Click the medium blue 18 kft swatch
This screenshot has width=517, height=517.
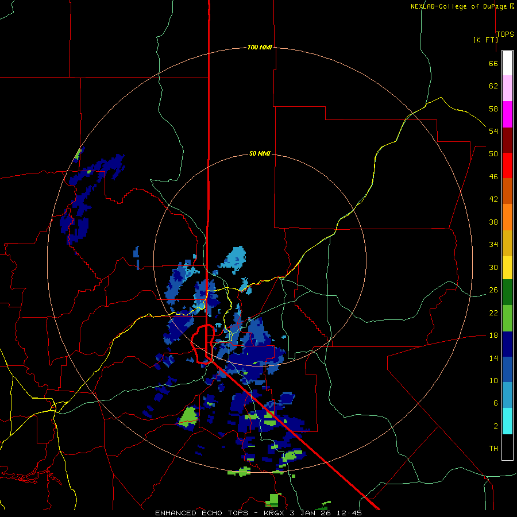[x=507, y=369]
